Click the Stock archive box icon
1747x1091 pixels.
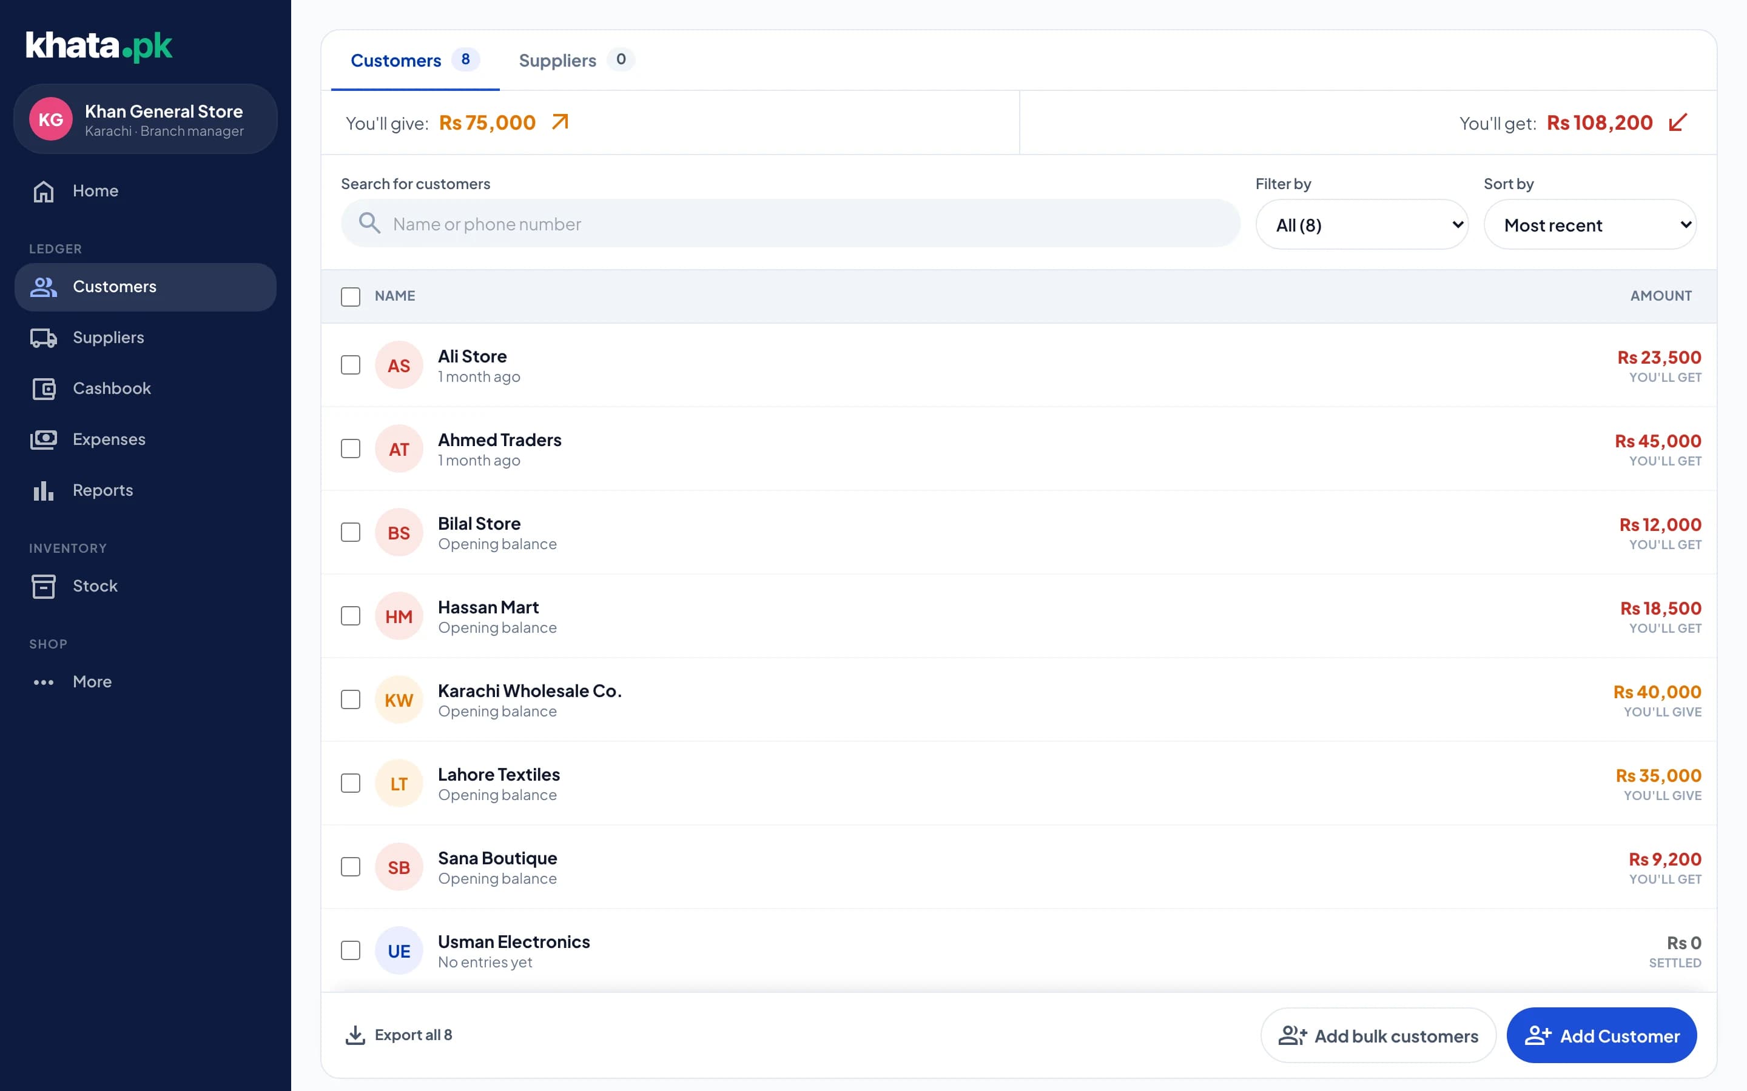43,586
